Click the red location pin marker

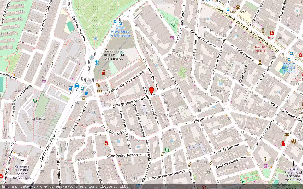[x=151, y=91]
